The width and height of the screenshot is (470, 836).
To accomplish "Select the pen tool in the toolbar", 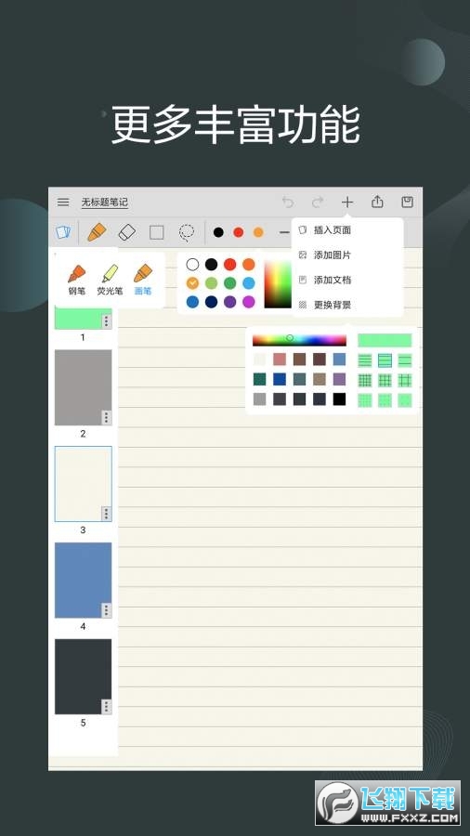I will click(97, 232).
